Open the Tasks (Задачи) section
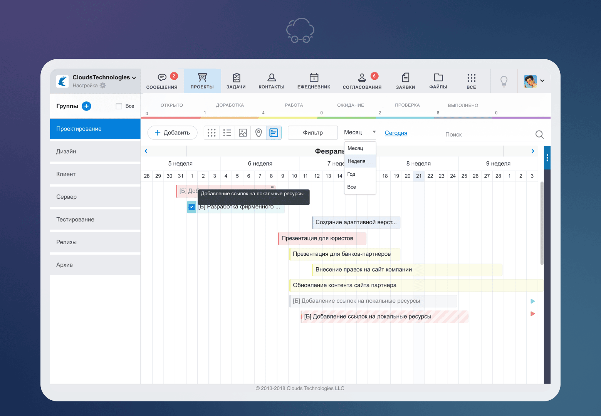The width and height of the screenshot is (601, 416). tap(236, 81)
